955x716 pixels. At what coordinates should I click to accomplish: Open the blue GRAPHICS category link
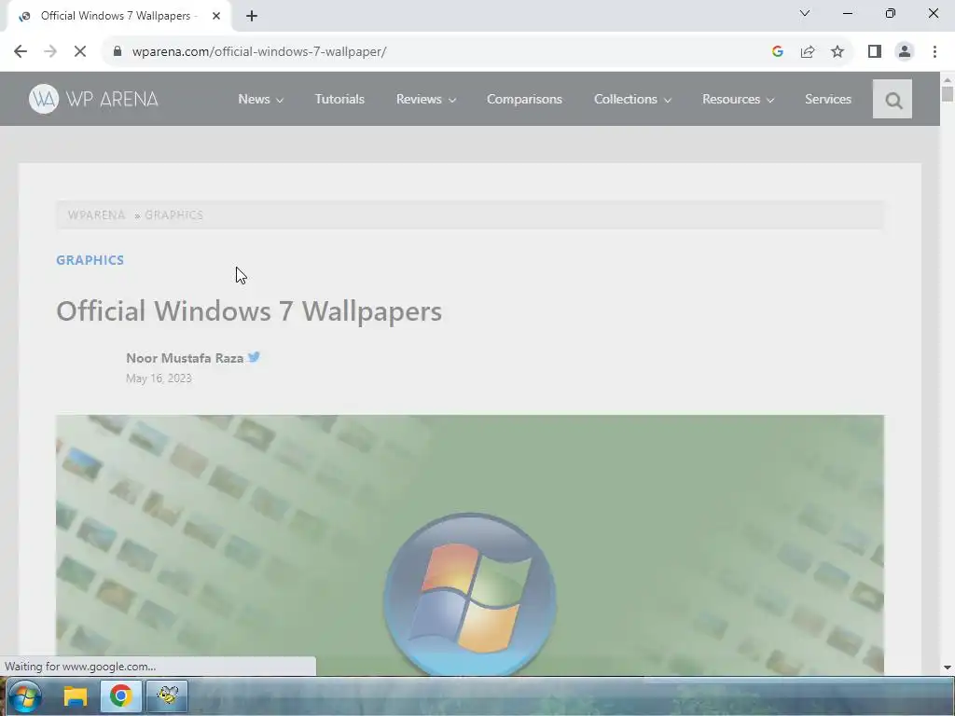90,260
